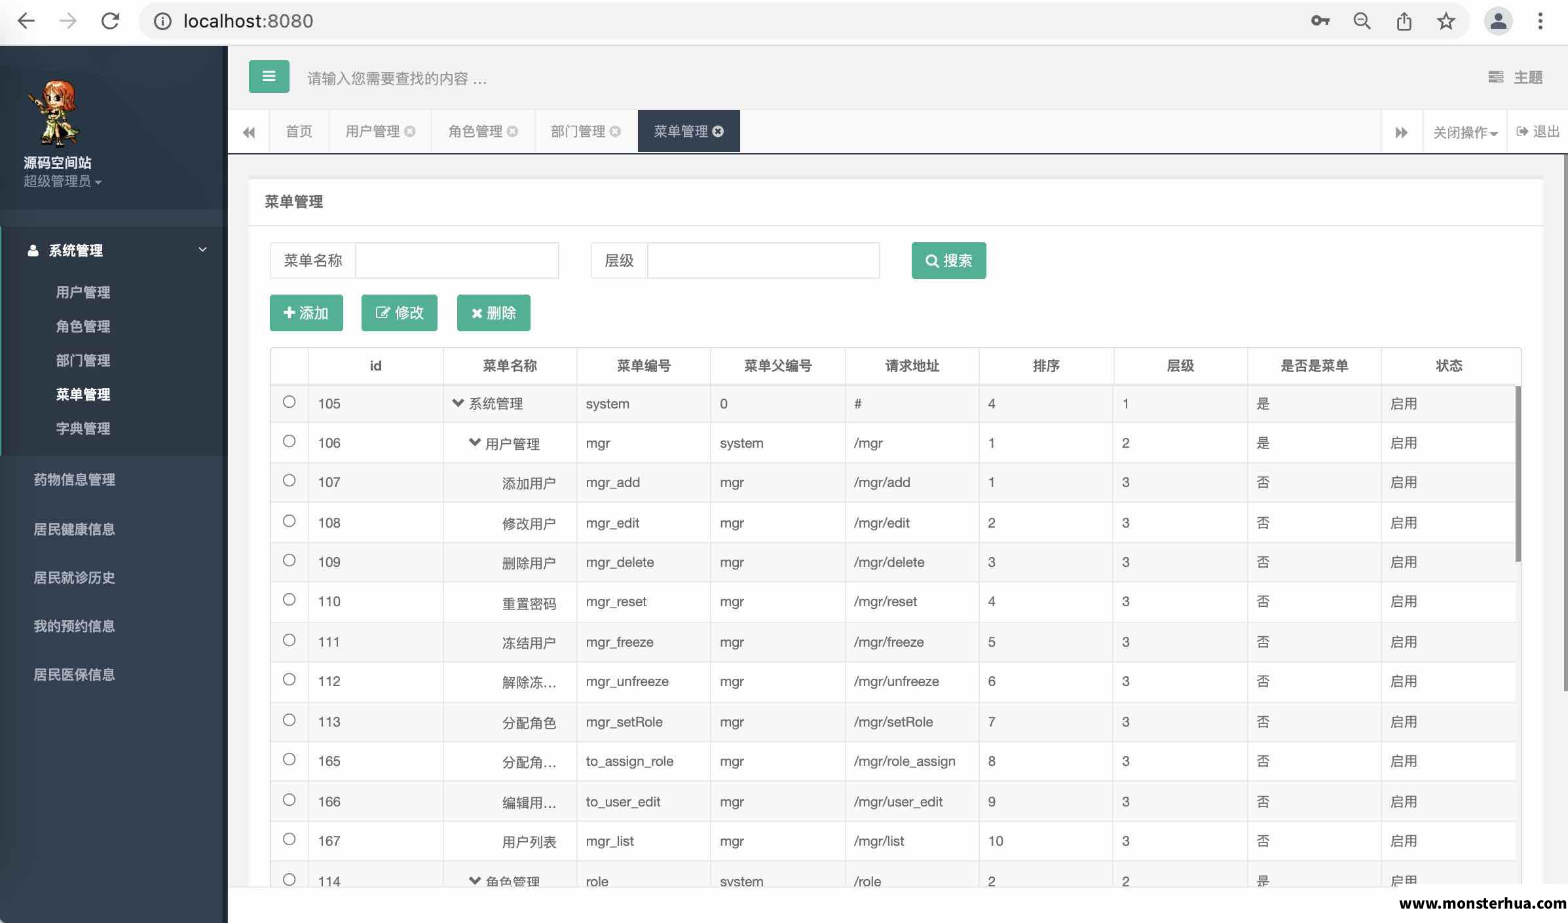Switch to the 用户管理 tab
This screenshot has width=1568, height=923.
point(372,131)
